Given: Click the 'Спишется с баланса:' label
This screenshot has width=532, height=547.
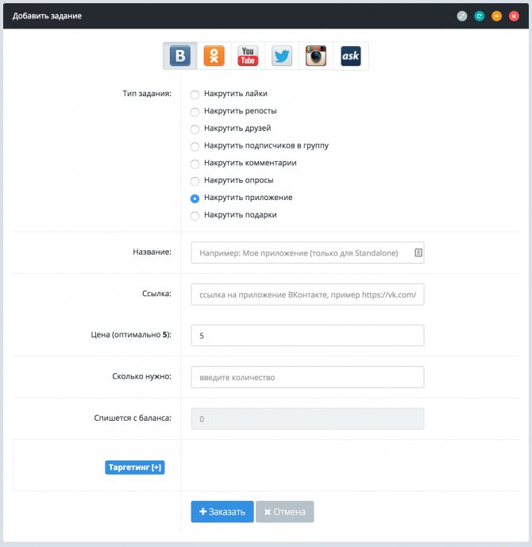Looking at the screenshot, I should [133, 418].
